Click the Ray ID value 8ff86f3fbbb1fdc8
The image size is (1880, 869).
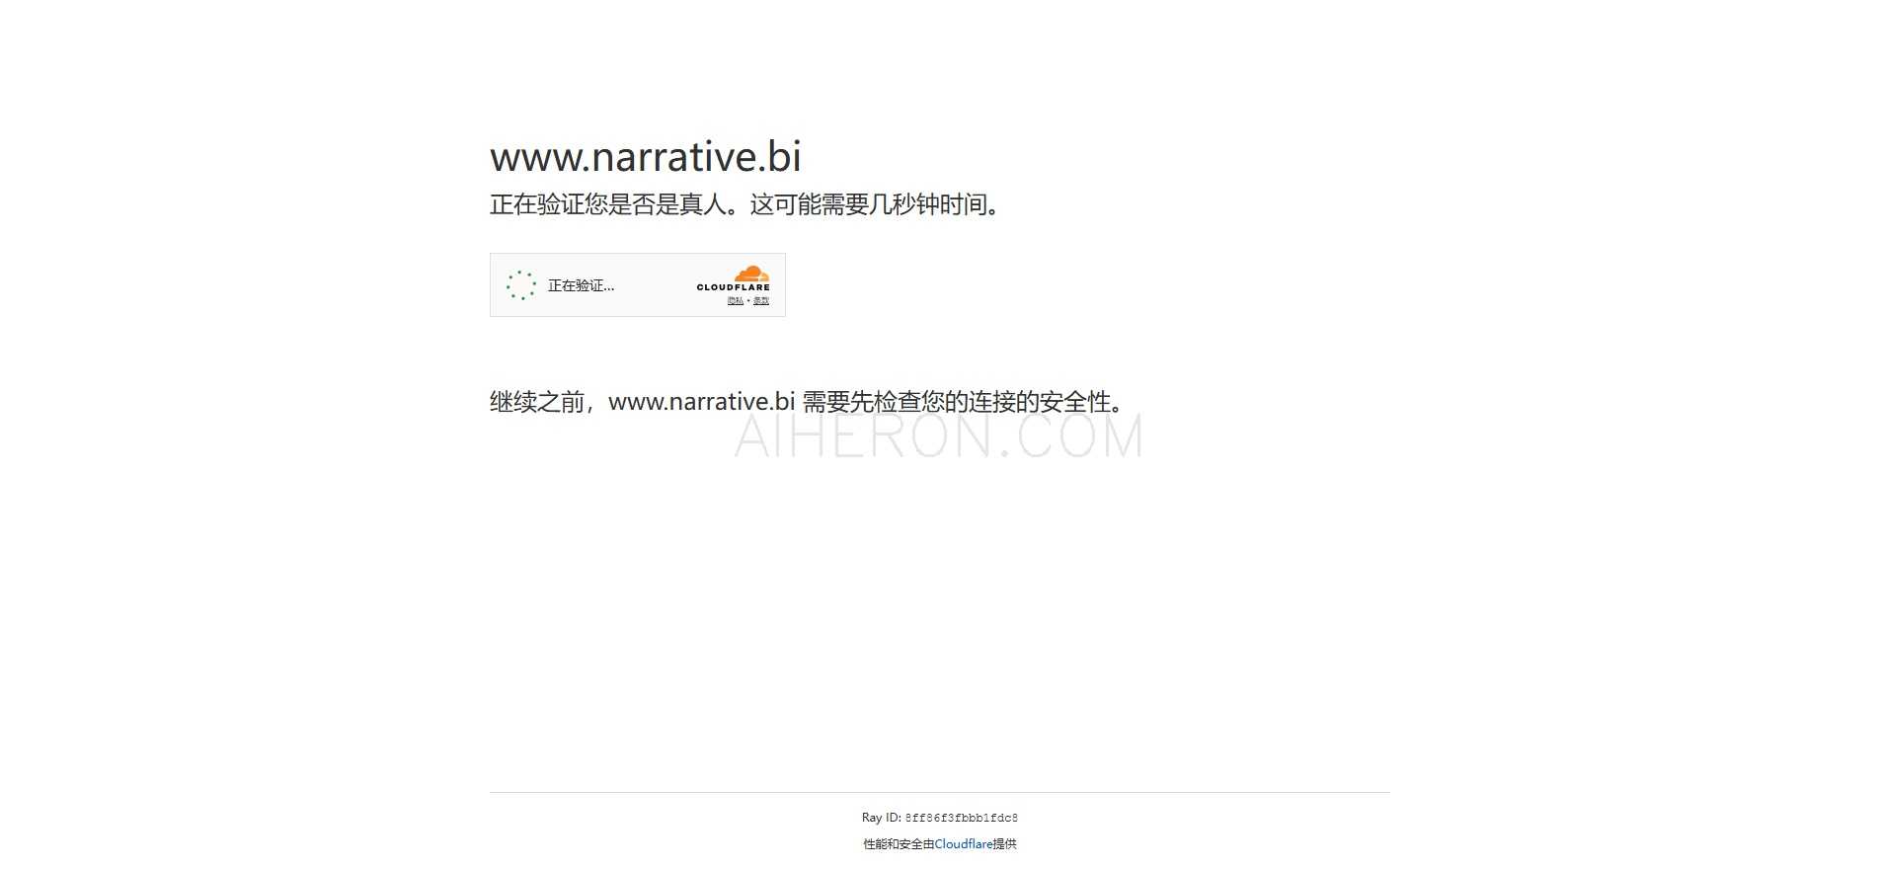962,818
